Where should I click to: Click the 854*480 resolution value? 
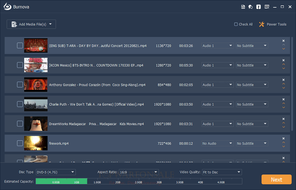coord(164,85)
